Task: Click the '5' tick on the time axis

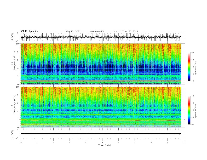Action: tap(102, 142)
